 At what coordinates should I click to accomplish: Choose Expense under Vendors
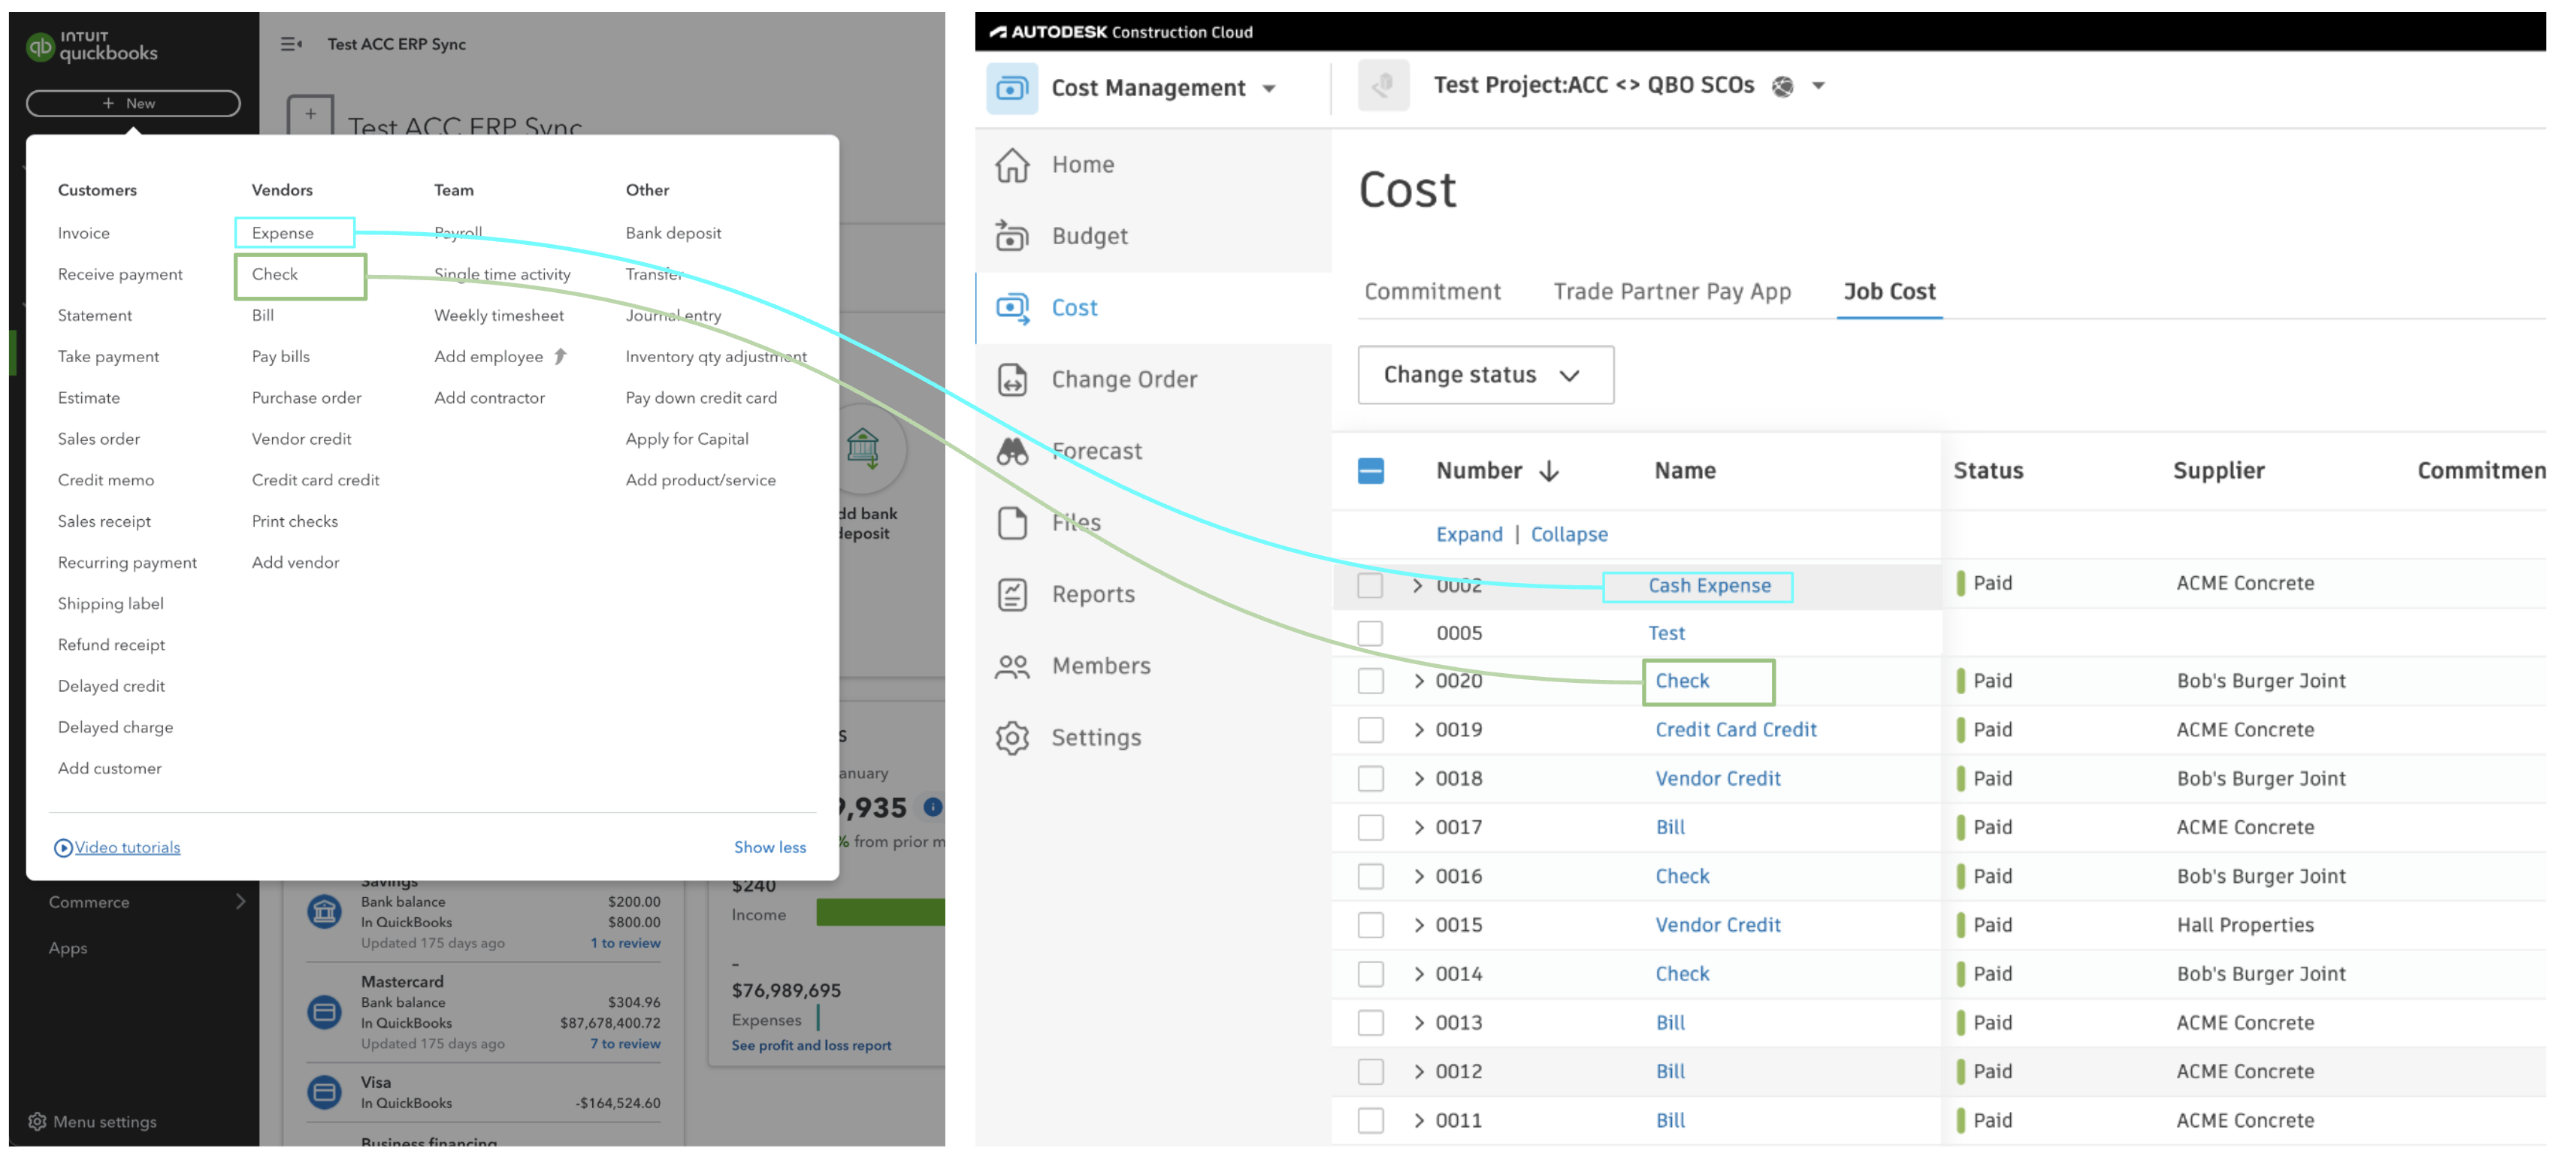coord(283,233)
